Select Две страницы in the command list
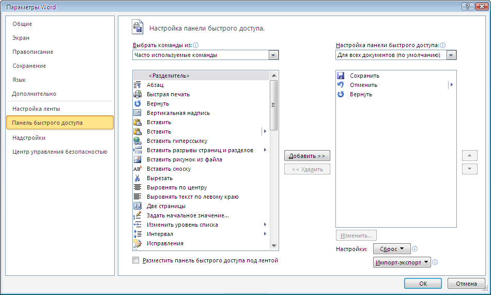Image resolution: width=491 pixels, height=295 pixels. pyautogui.click(x=201, y=206)
